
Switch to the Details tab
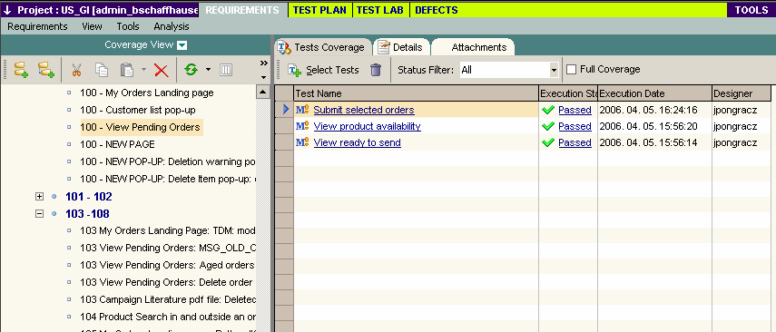coord(401,47)
